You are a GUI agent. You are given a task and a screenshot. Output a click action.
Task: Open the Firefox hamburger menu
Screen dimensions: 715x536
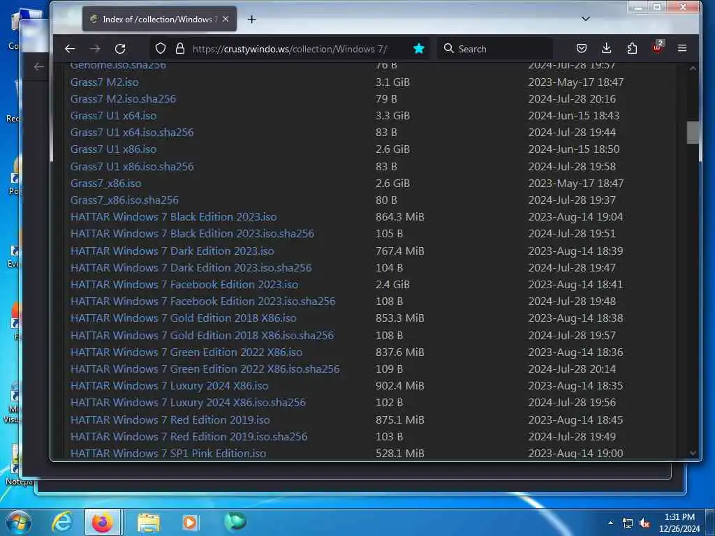pos(682,48)
